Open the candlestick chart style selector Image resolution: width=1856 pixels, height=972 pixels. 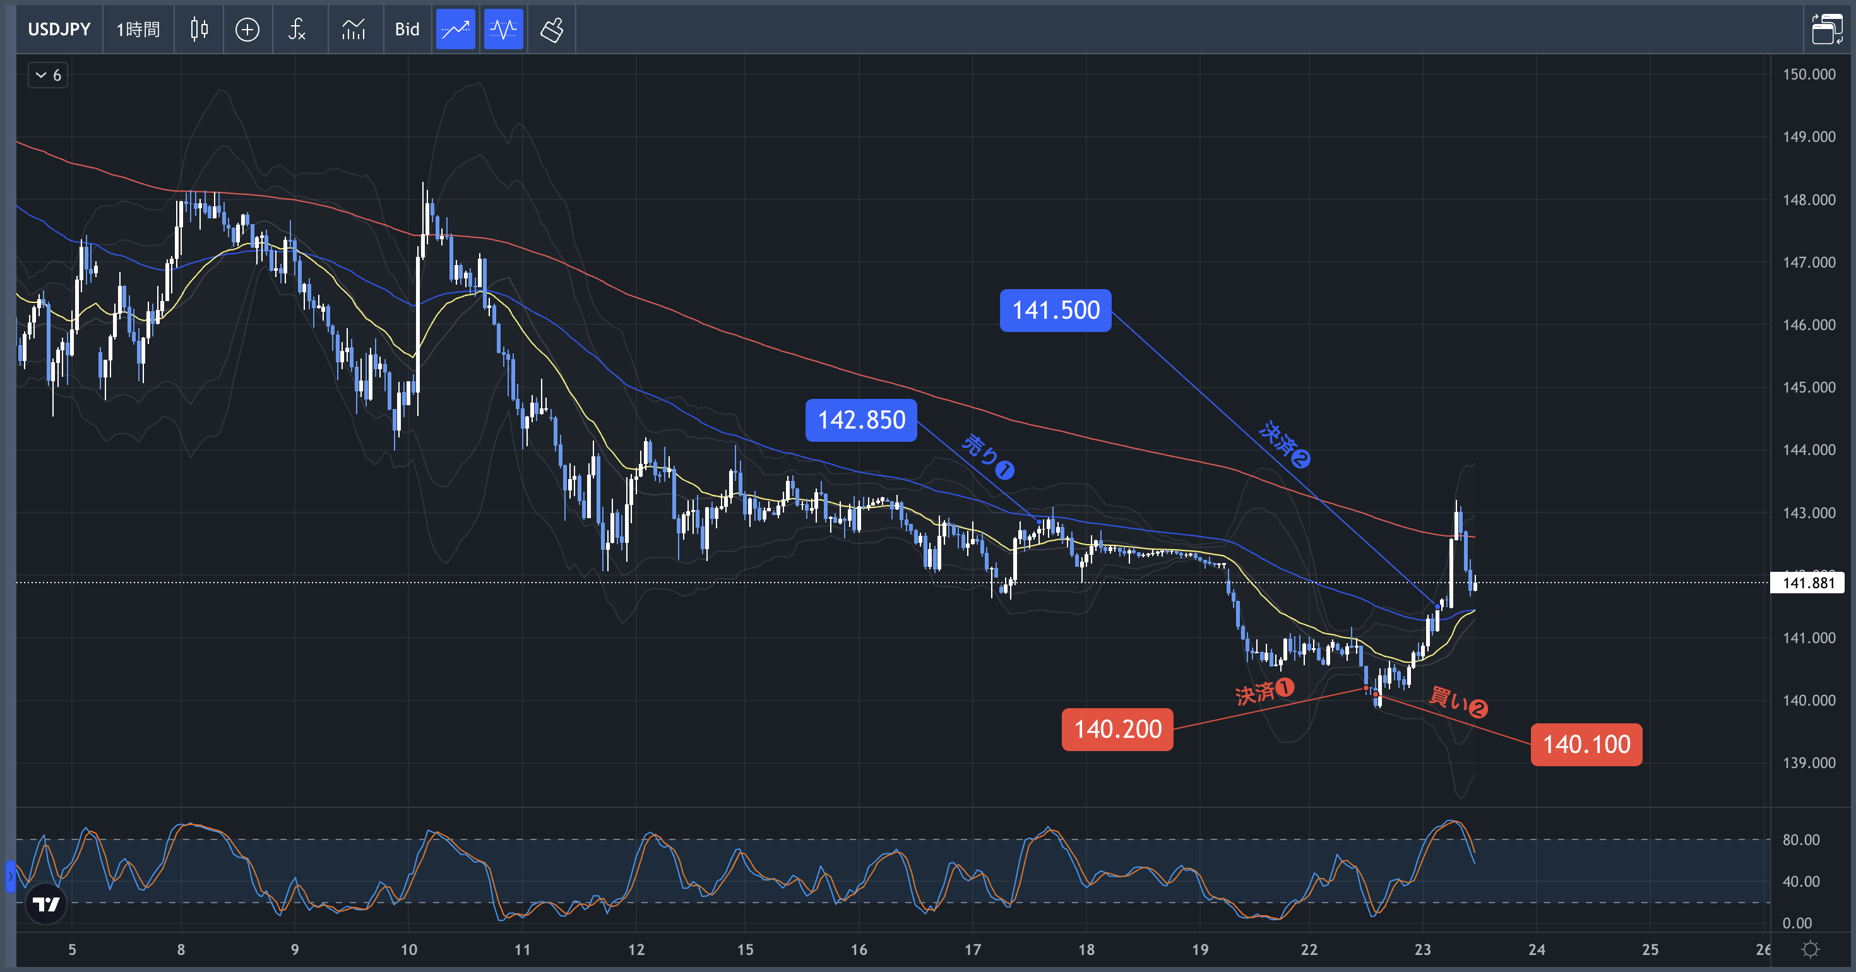pyautogui.click(x=199, y=30)
